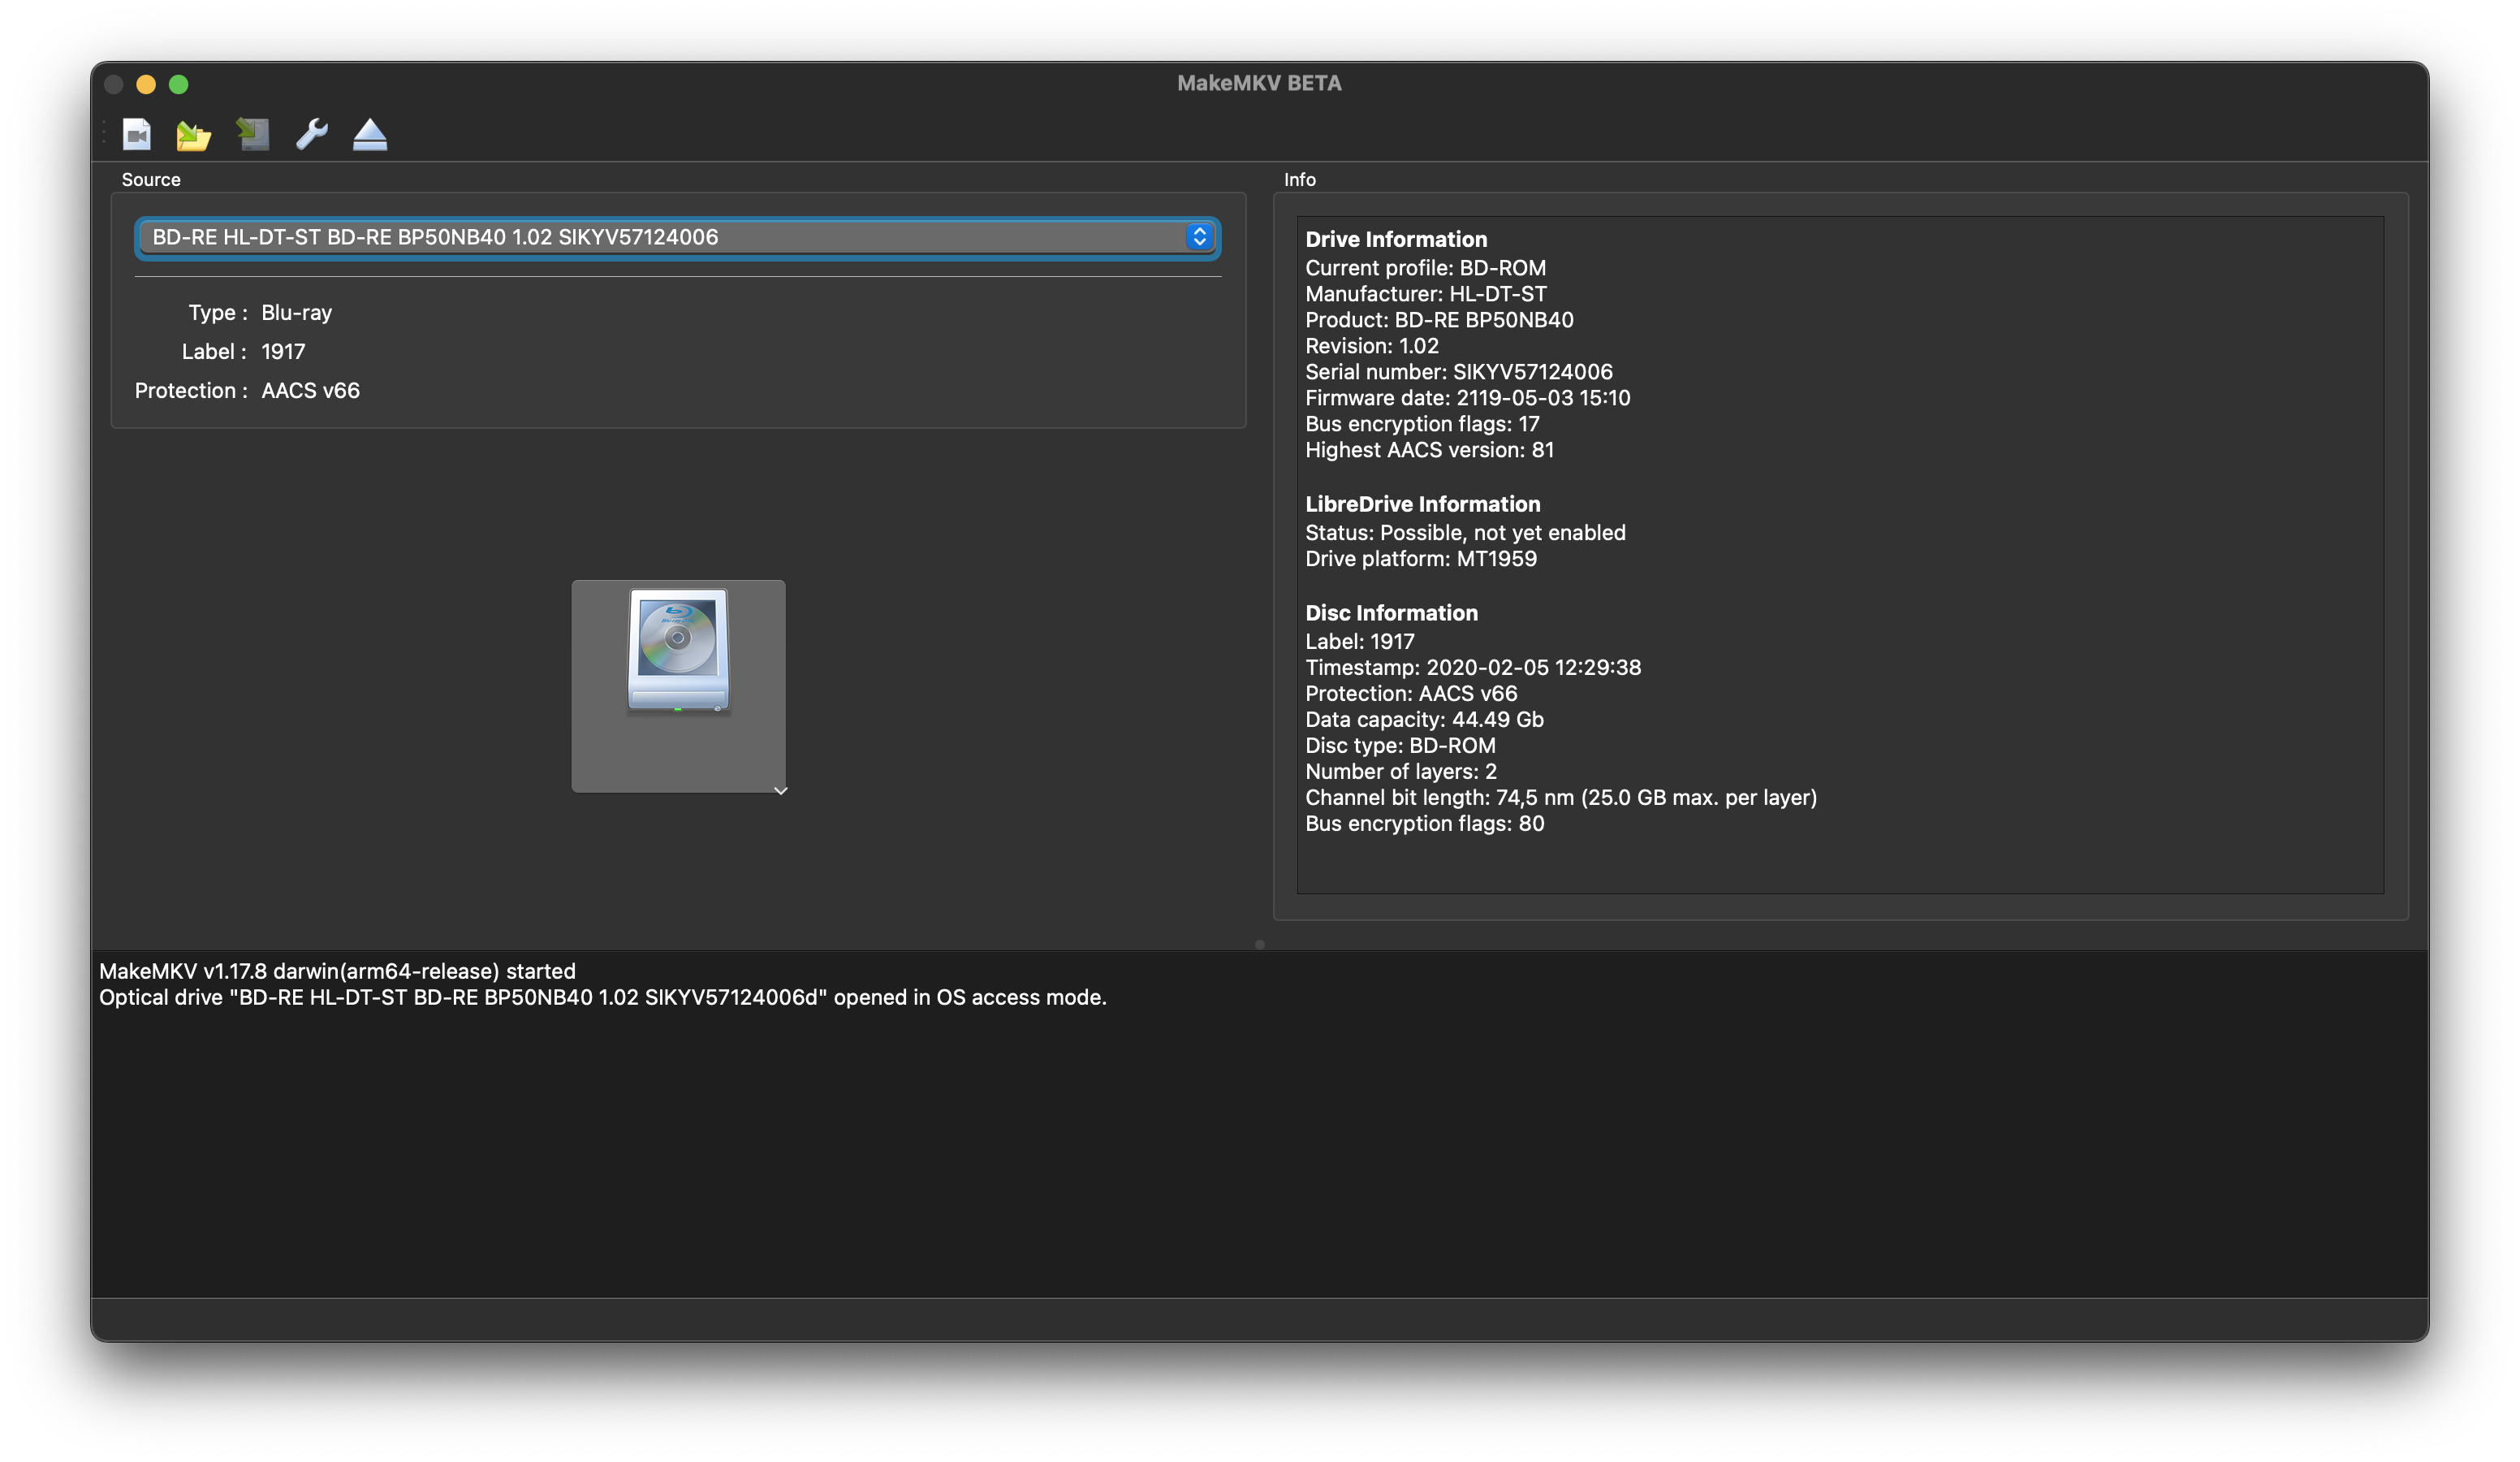Click 'Label: 1917' in Disc Information
The image size is (2520, 1462).
[1360, 642]
